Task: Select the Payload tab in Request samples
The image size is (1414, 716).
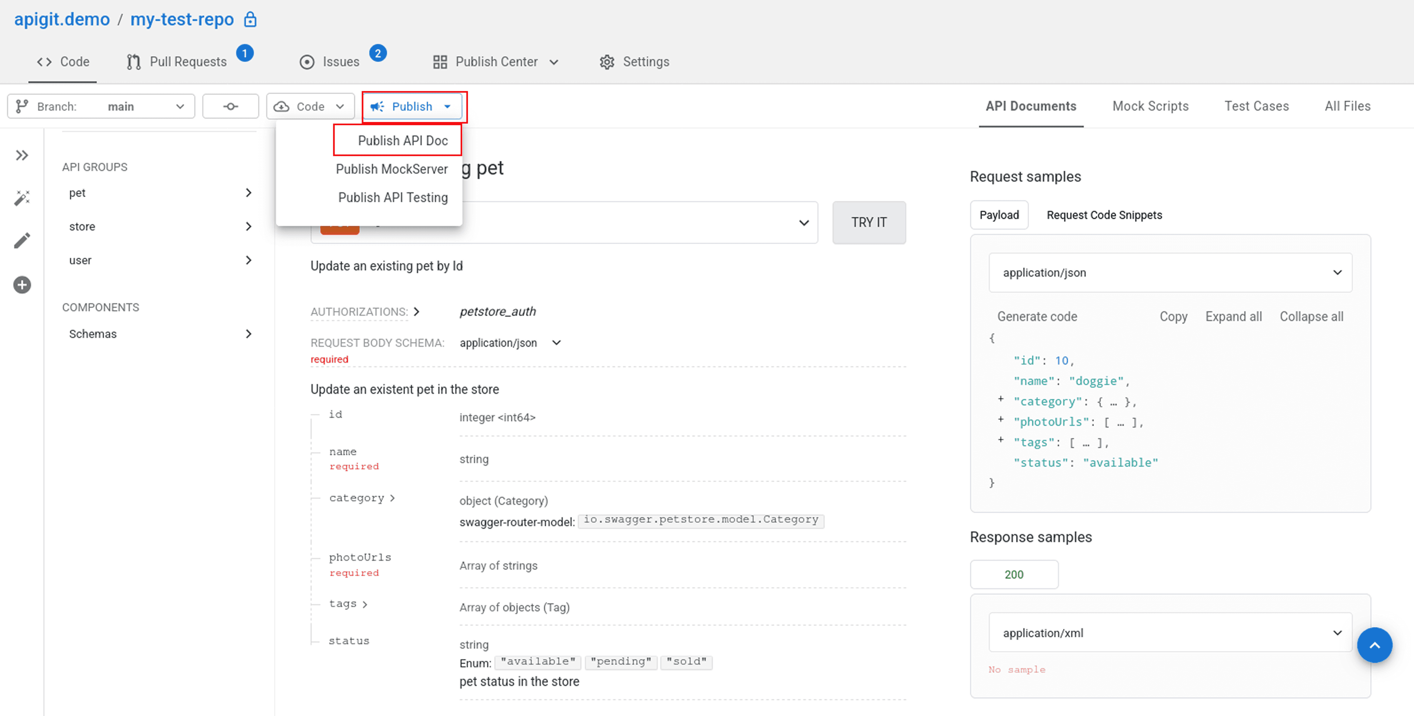Action: [999, 215]
